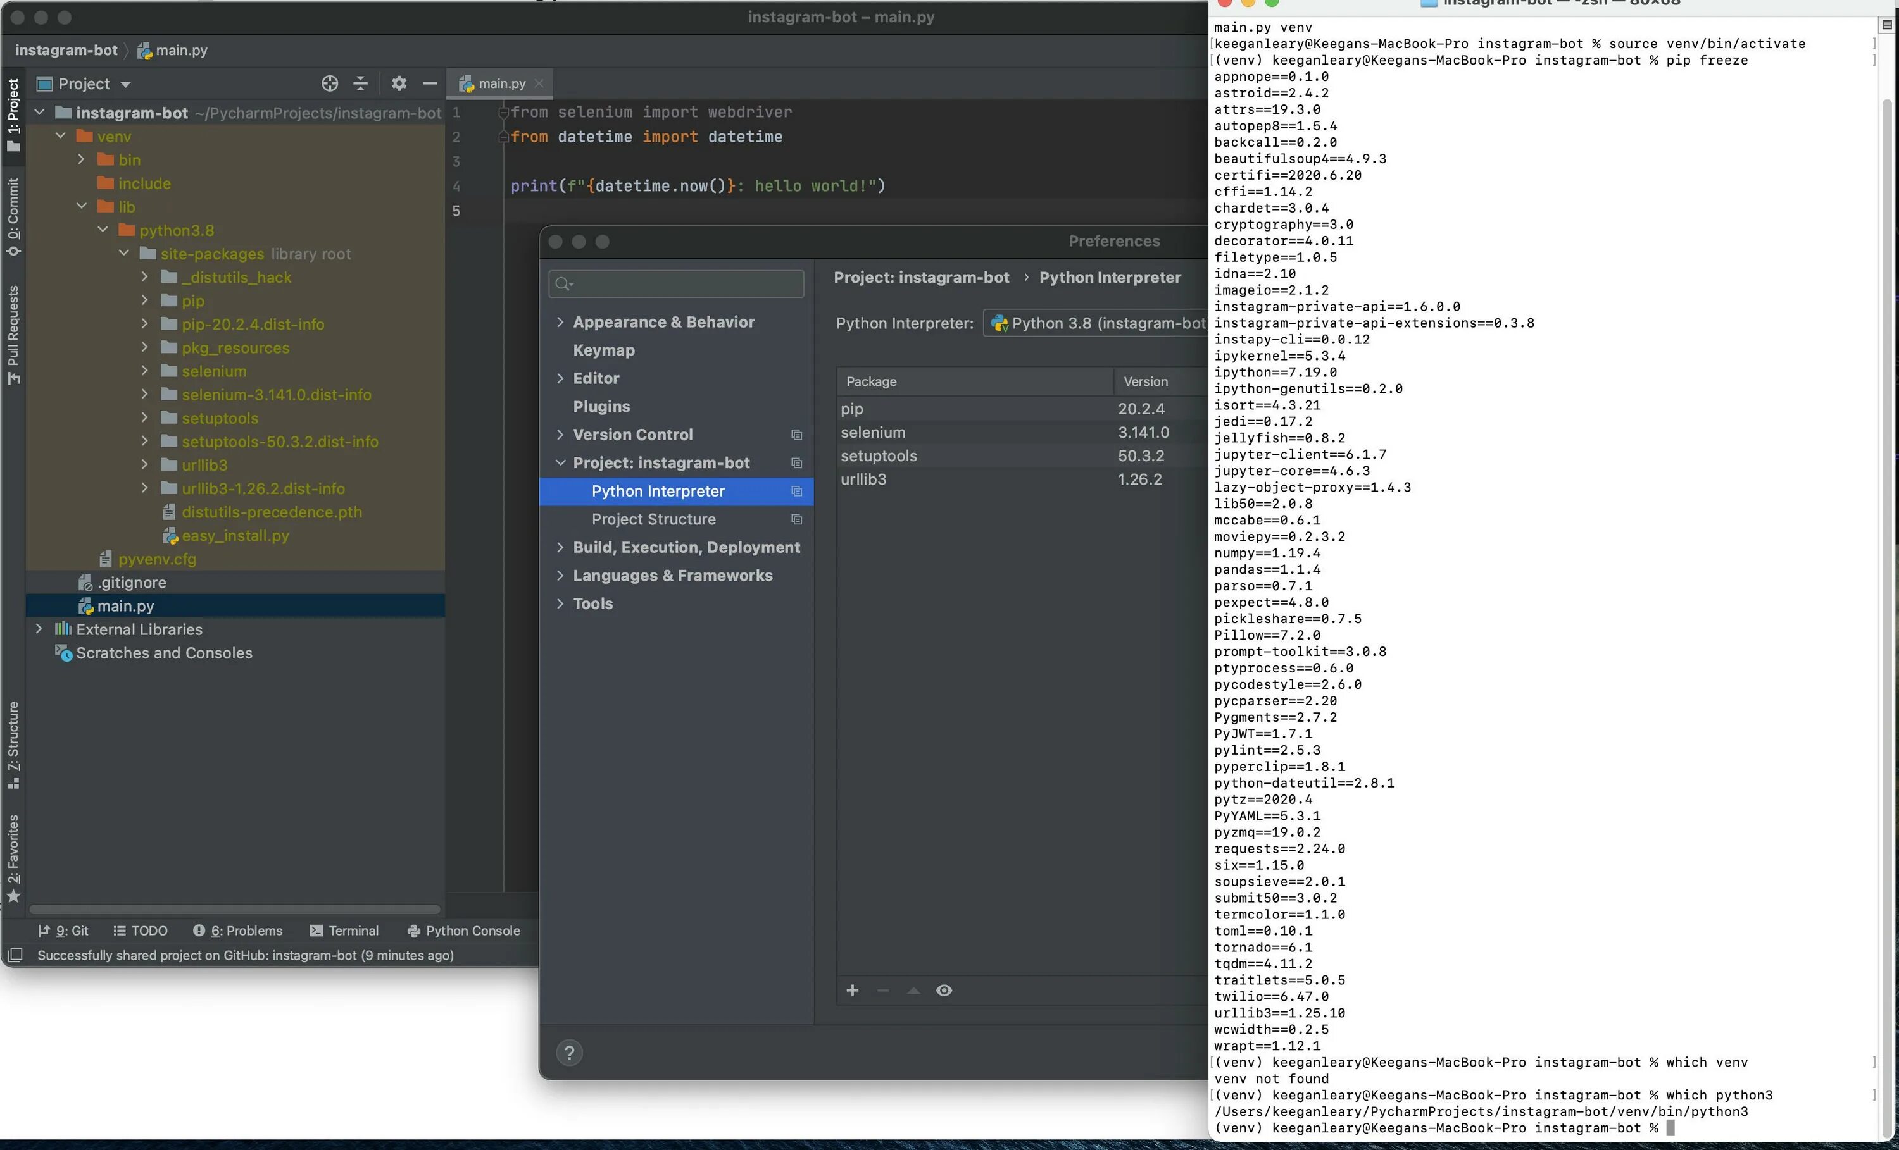
Task: Click the search field in Preferences panel
Action: (x=675, y=282)
